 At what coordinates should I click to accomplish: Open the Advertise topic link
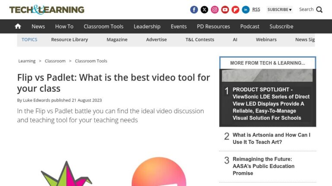point(156,40)
